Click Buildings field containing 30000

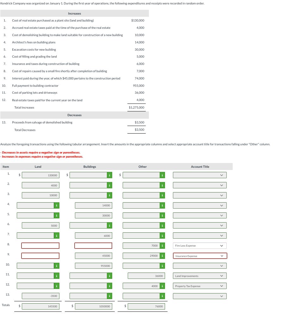click(x=94, y=216)
